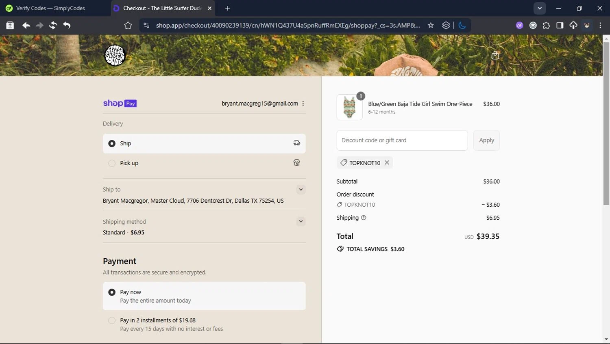Close the Checkout tab
The width and height of the screenshot is (610, 344).
tap(209, 8)
